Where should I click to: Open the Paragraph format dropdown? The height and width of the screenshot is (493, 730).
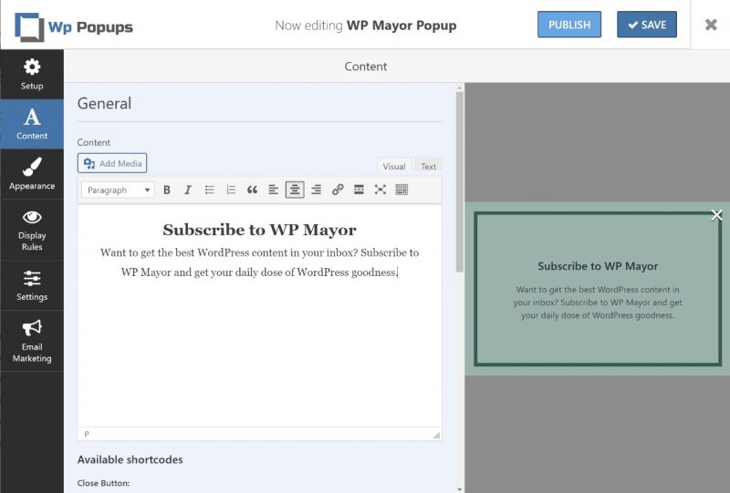tap(118, 190)
